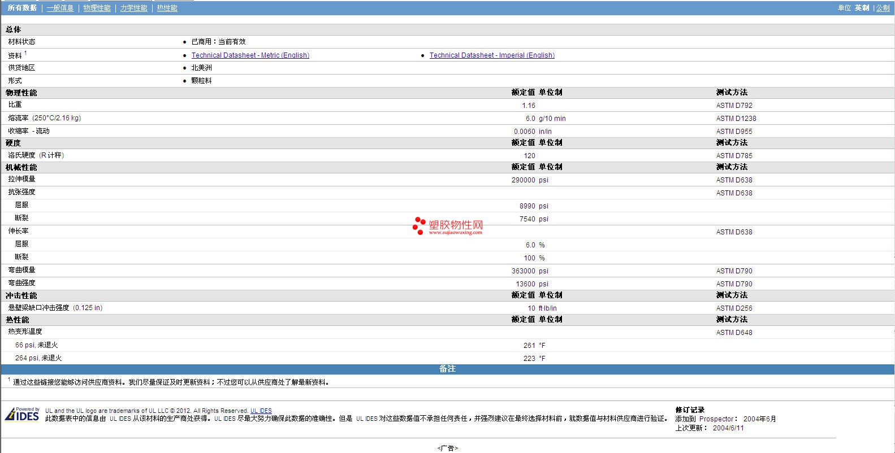Open Technical Datasheet - Imperial (English) link
Screen dimensions: 895x453
492,55
